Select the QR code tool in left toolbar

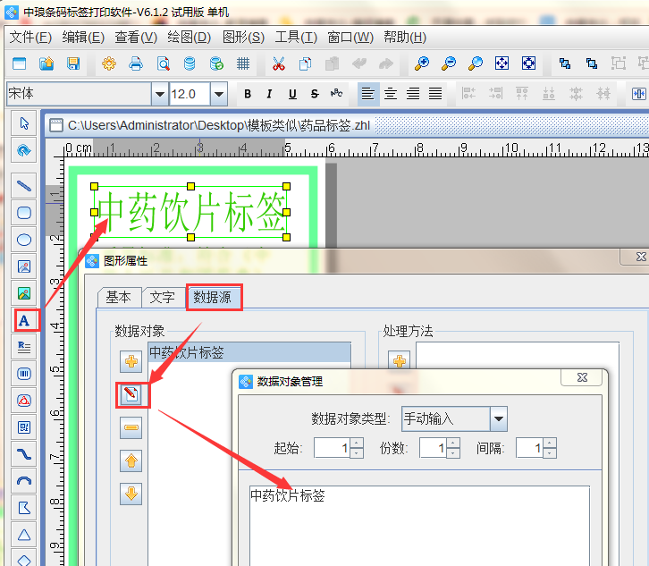coord(24,427)
